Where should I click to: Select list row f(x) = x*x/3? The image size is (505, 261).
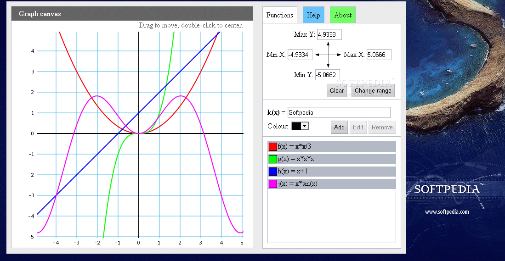(x=331, y=147)
